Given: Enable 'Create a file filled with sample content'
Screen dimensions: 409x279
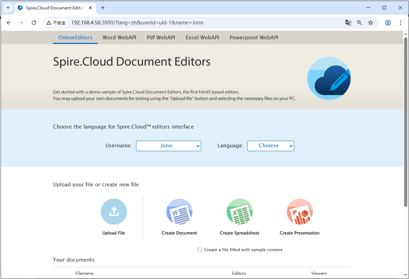Looking at the screenshot, I should [x=200, y=250].
